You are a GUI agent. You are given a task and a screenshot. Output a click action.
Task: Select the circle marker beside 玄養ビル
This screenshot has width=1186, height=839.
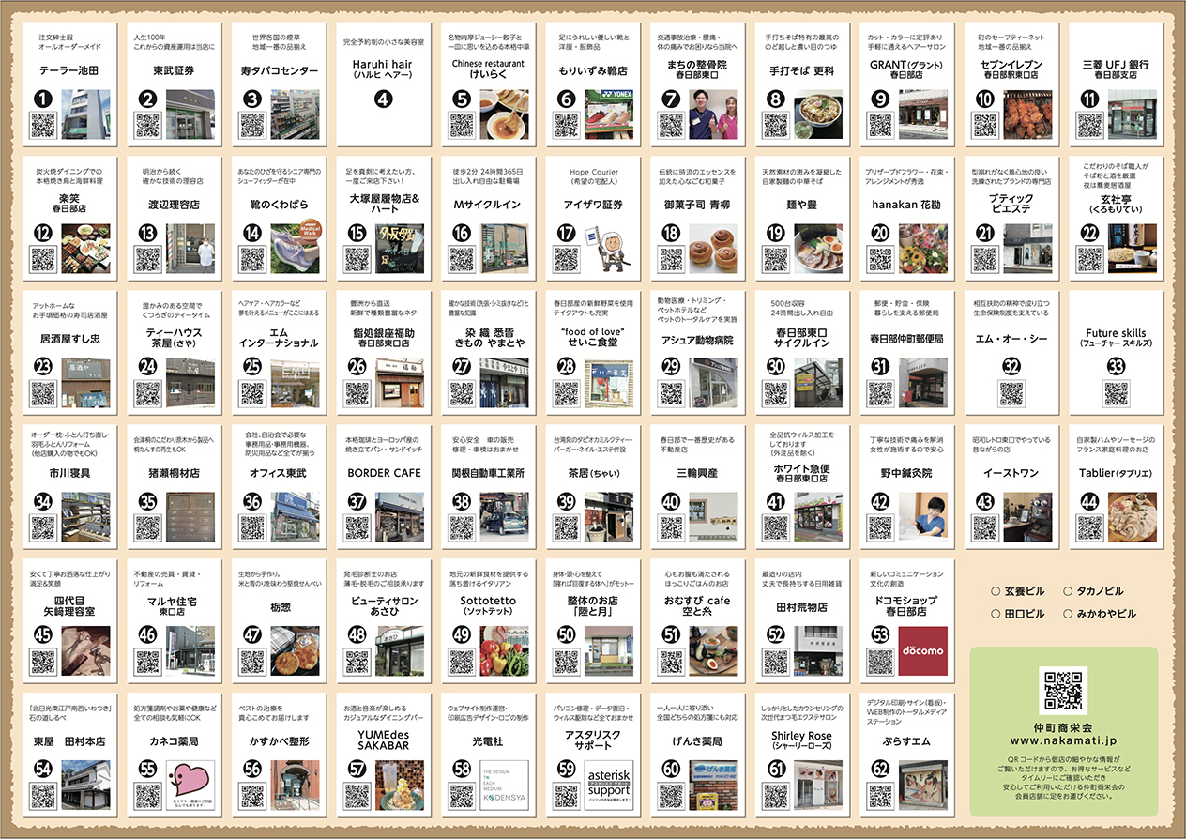click(x=996, y=592)
